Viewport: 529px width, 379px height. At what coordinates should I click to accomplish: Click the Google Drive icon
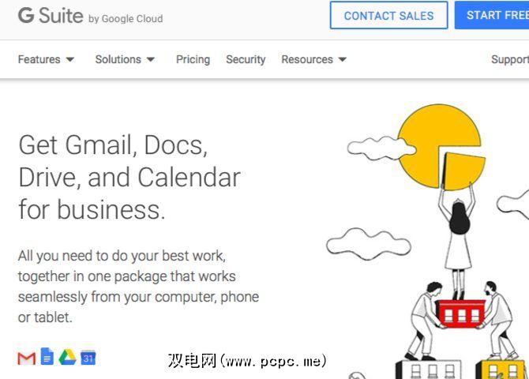[x=67, y=358]
